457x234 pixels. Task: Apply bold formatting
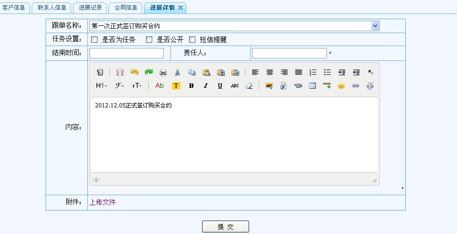click(191, 85)
